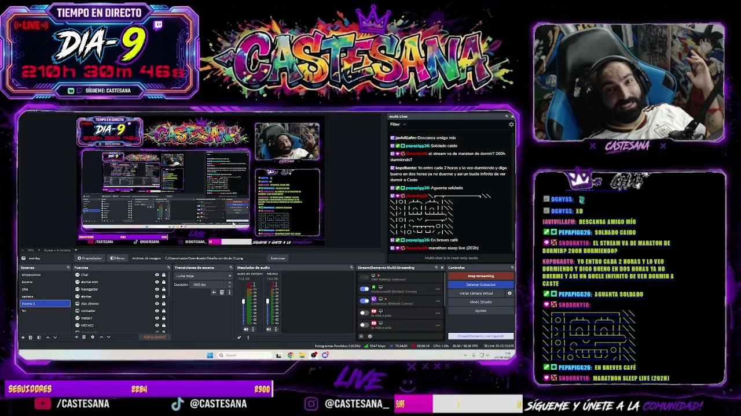Switch to the cine scene
This screenshot has width=741, height=416.
(45, 289)
